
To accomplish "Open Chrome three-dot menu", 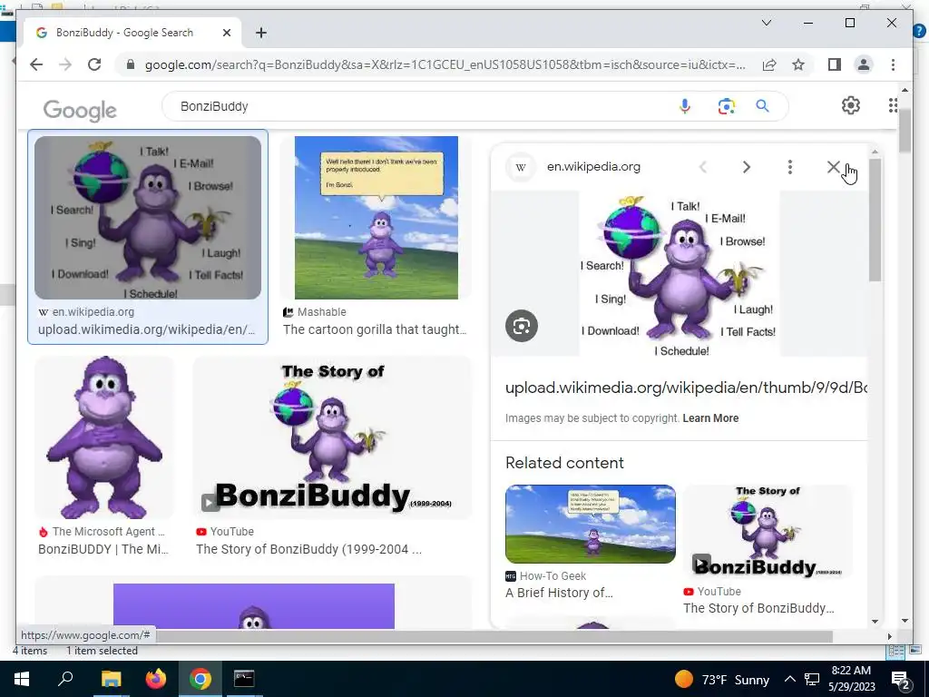I will point(893,64).
